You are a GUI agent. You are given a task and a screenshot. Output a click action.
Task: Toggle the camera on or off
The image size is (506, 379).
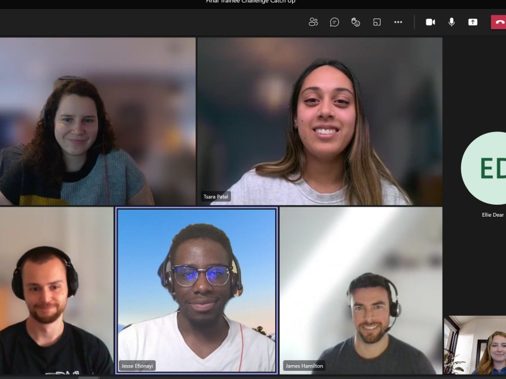click(430, 22)
